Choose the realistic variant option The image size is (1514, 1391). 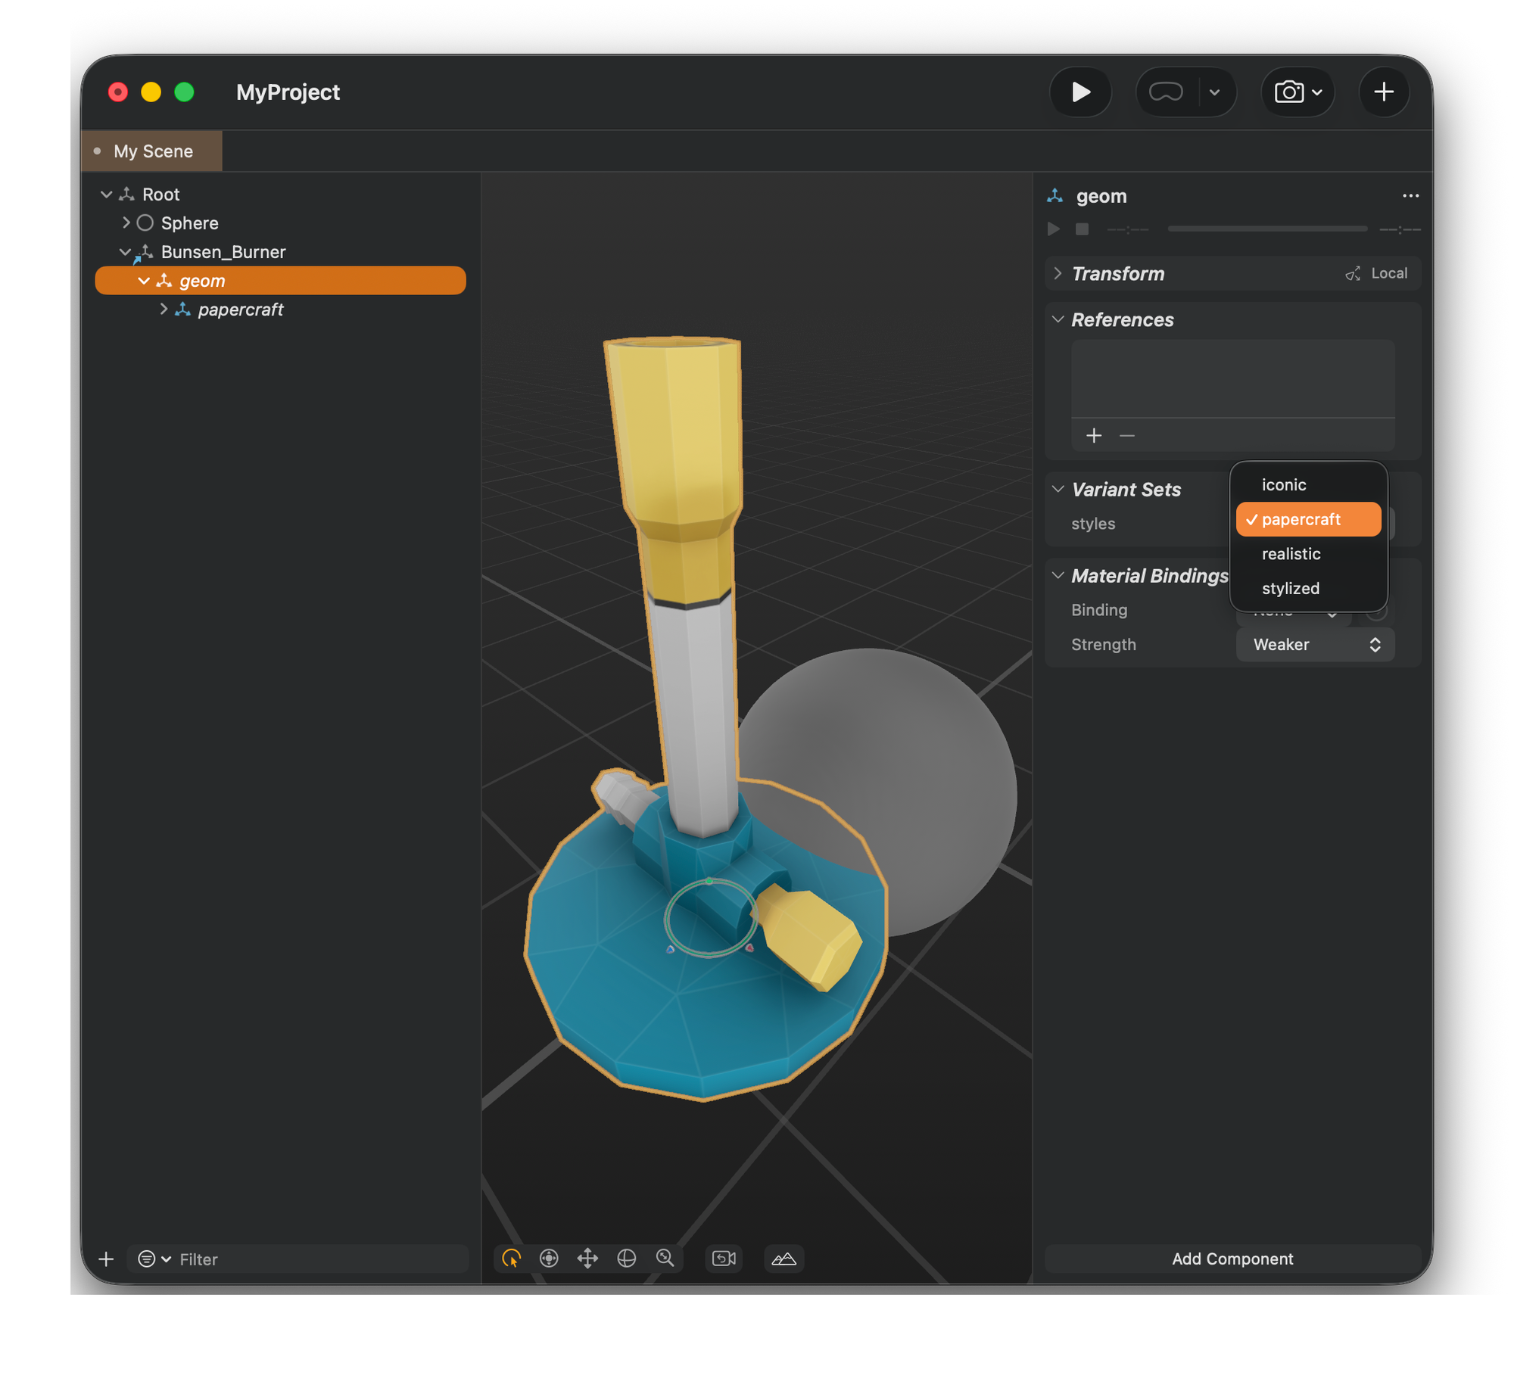(x=1291, y=554)
